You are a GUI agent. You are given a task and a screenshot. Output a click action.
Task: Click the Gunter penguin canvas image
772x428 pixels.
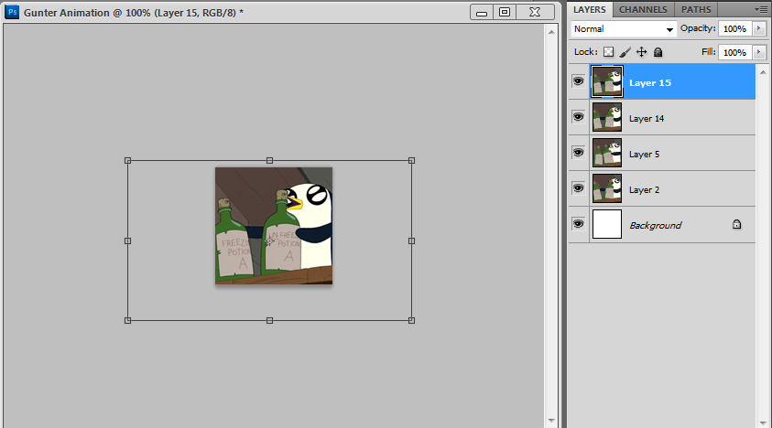click(274, 226)
